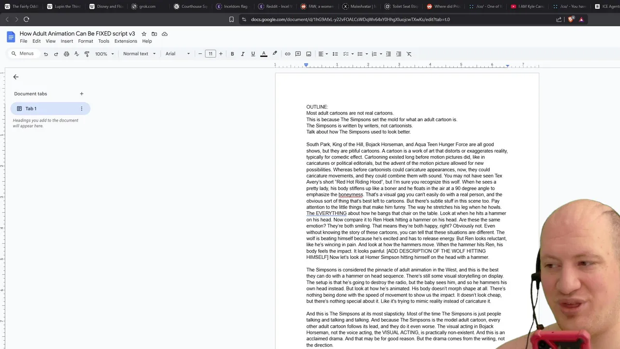Switch to the Toilet Seat browser tab

tap(401, 6)
